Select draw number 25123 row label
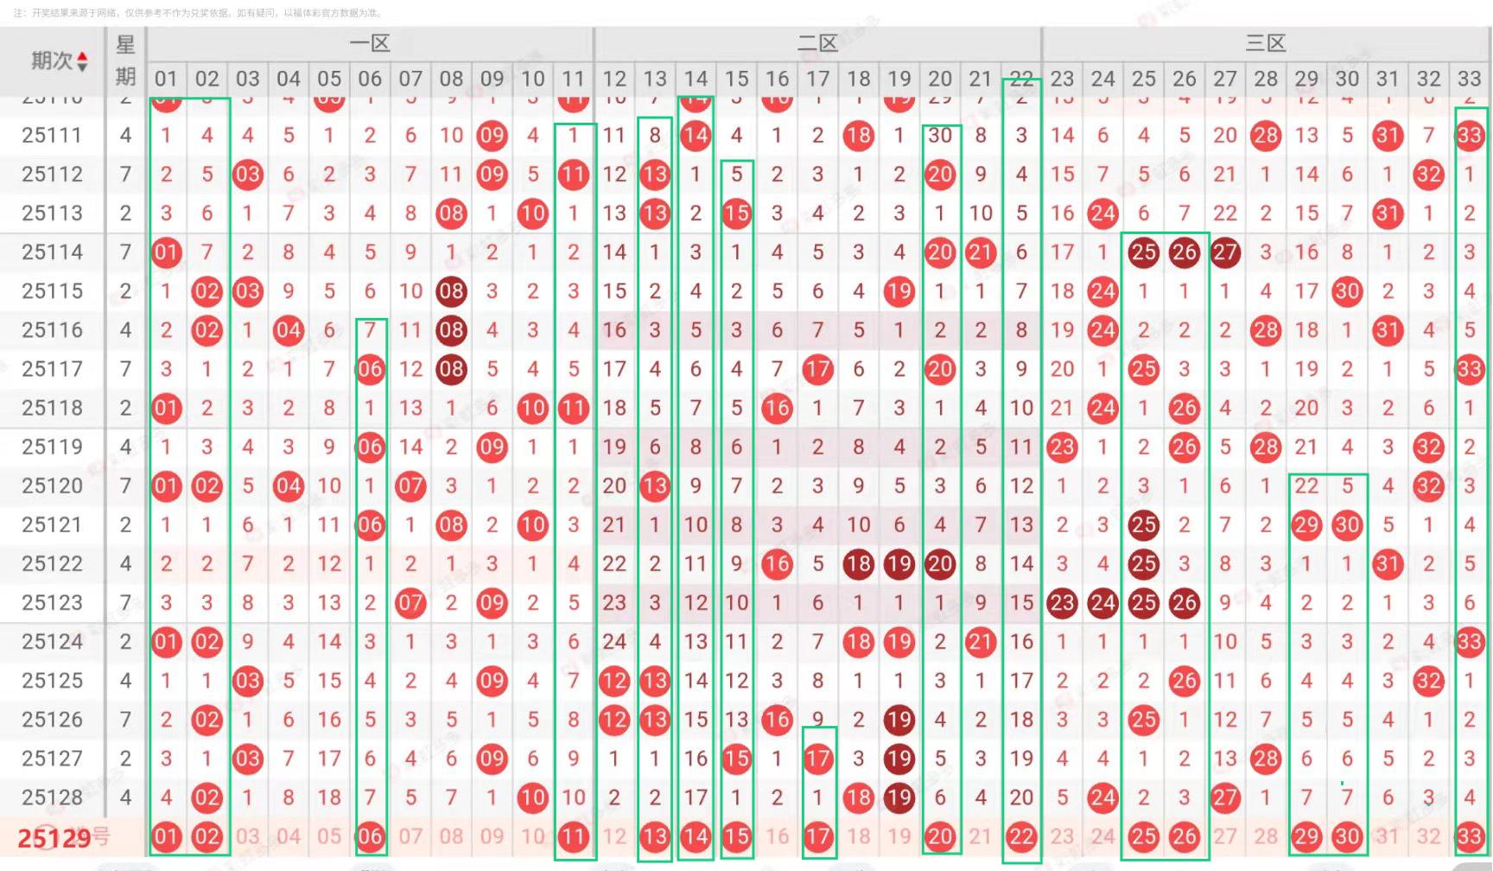This screenshot has width=1493, height=871. [x=52, y=602]
